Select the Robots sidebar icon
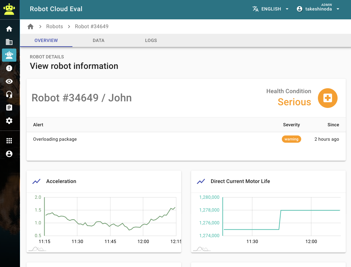Screen dimensions: 351x267 pos(9,55)
